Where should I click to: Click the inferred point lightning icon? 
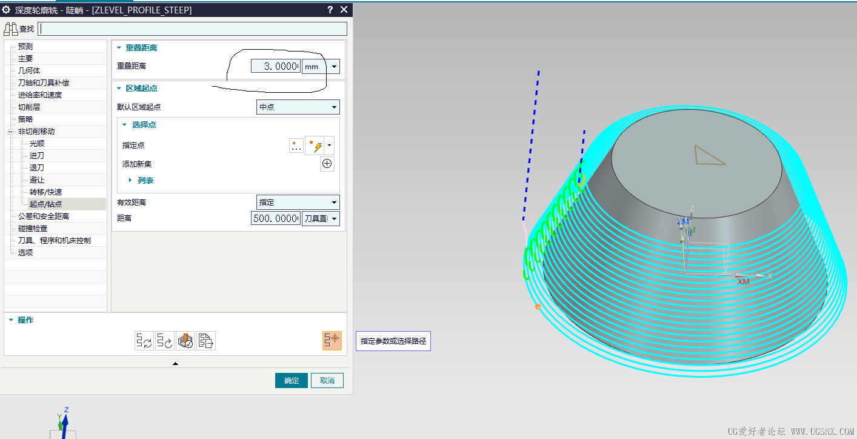point(316,146)
